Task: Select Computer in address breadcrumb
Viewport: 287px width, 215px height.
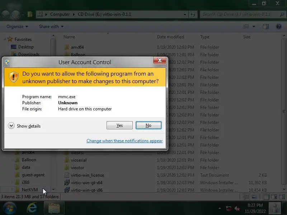Action: point(60,14)
